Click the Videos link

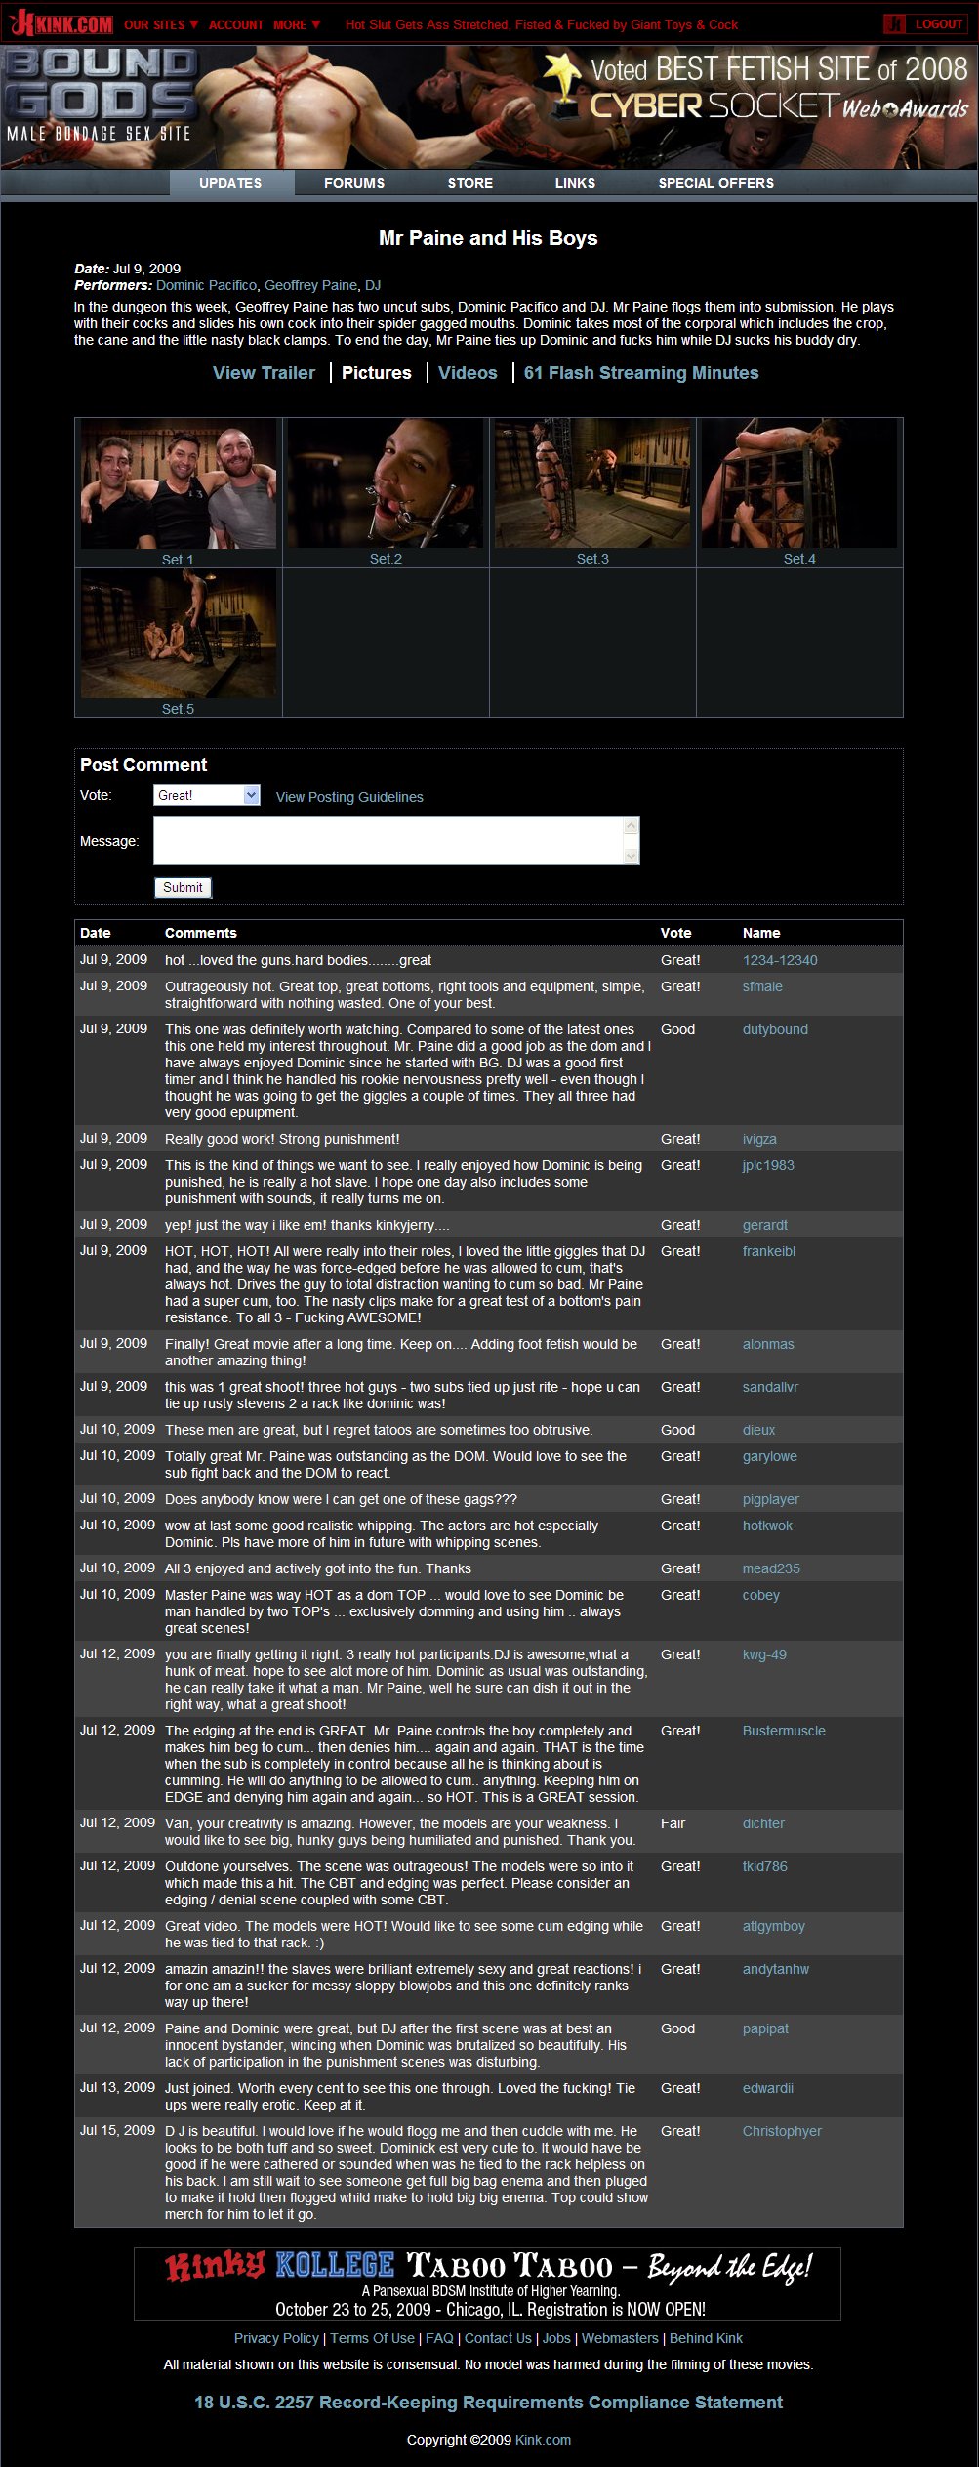click(x=468, y=373)
